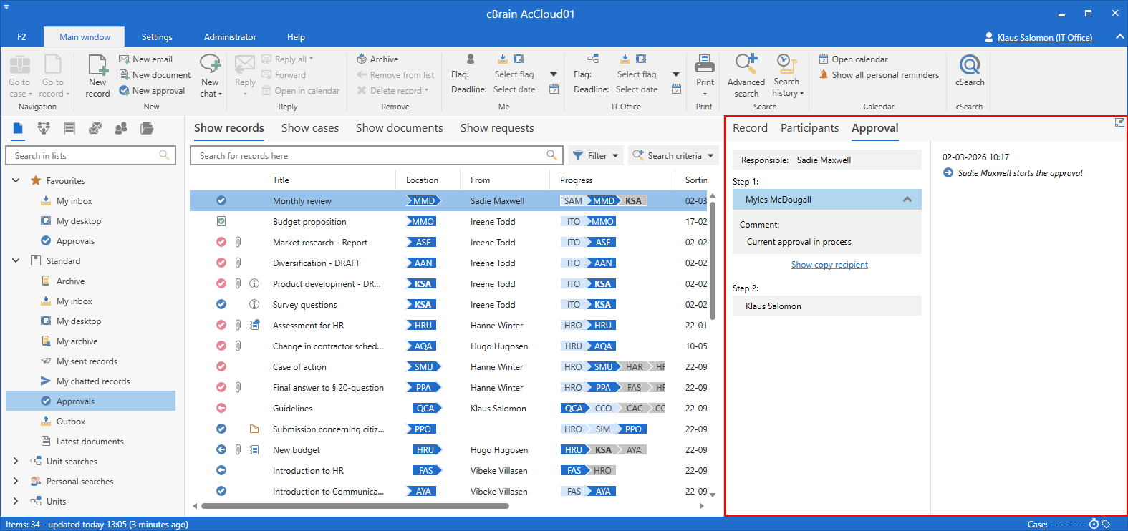The height and width of the screenshot is (531, 1128).
Task: Click the horizontal scrollbar of records list
Action: pos(355,506)
